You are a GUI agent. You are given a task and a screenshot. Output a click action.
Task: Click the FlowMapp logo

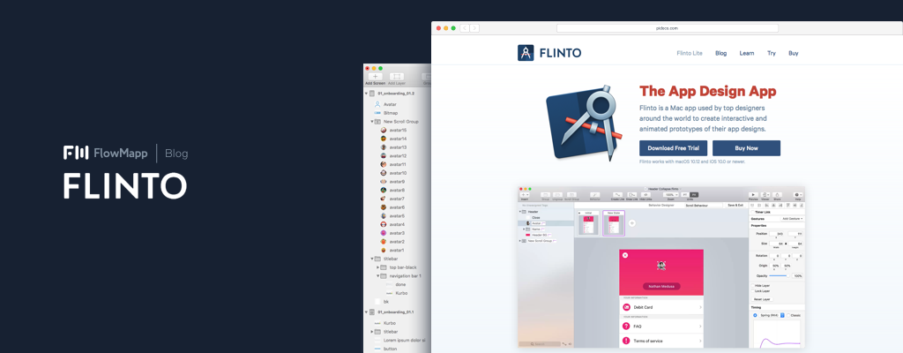tap(106, 153)
